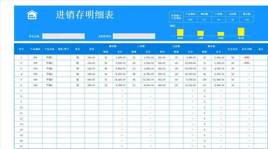Viewport: 268px width, 149px height.
Task: Select the 安全库存 column header
Action: click(232, 49)
